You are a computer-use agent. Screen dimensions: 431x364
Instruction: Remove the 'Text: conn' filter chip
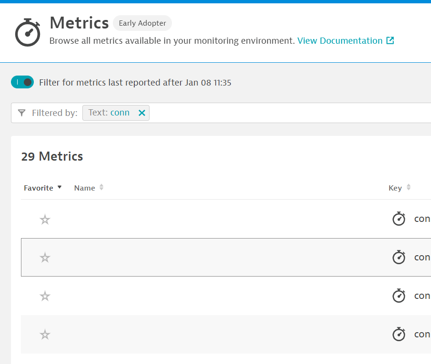[141, 113]
